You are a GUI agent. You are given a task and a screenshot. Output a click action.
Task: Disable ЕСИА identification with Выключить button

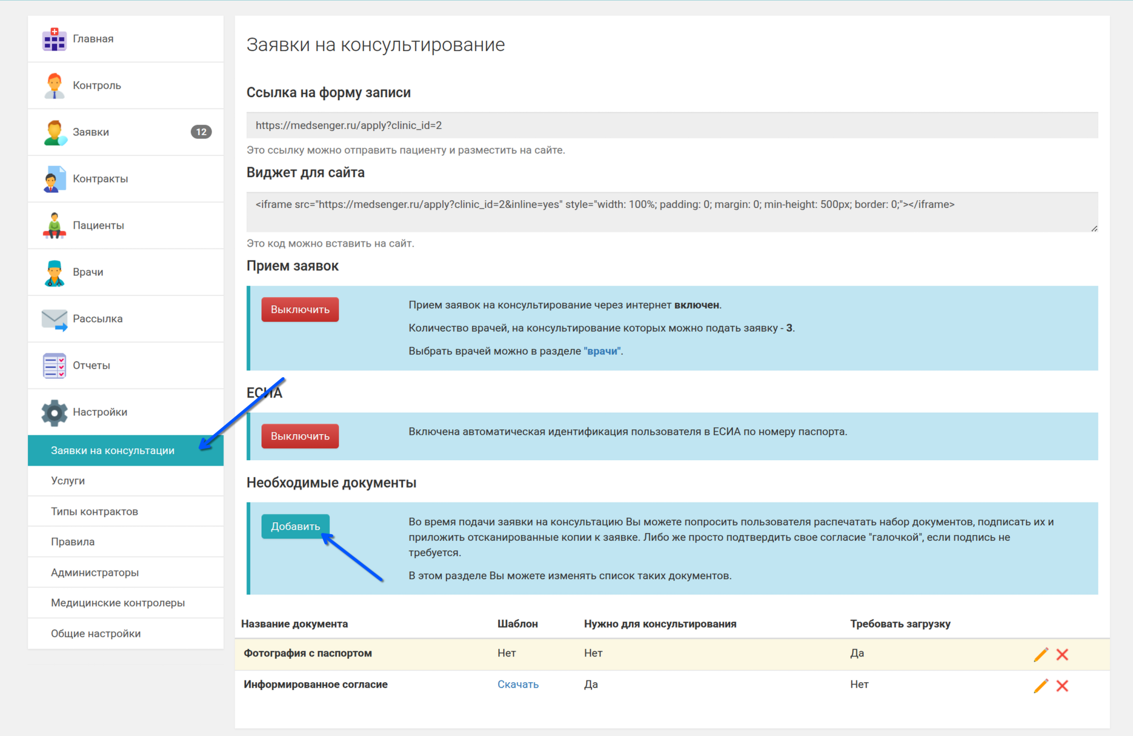click(x=300, y=436)
